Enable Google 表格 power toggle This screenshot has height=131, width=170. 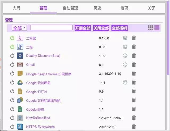coord(12,109)
